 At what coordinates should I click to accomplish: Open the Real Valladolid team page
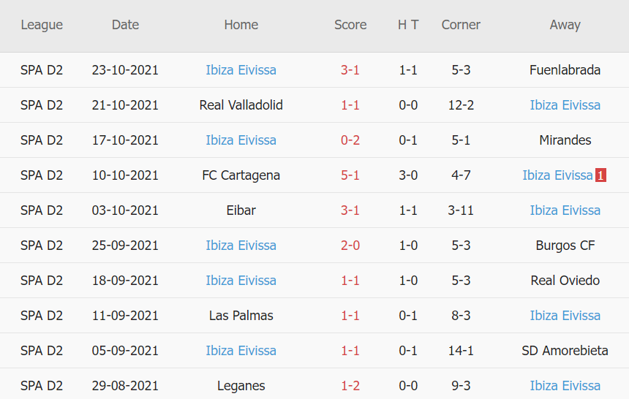(x=241, y=105)
